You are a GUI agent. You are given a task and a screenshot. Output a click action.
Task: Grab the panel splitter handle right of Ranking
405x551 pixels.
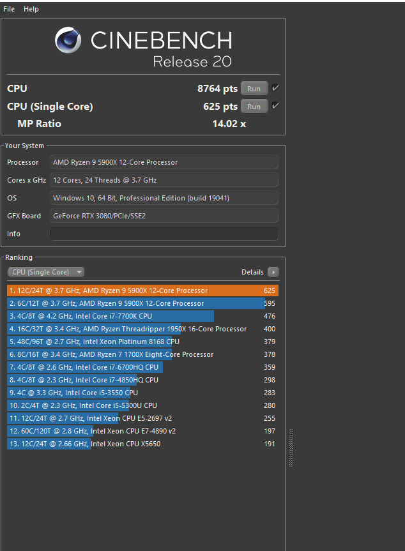[x=291, y=448]
